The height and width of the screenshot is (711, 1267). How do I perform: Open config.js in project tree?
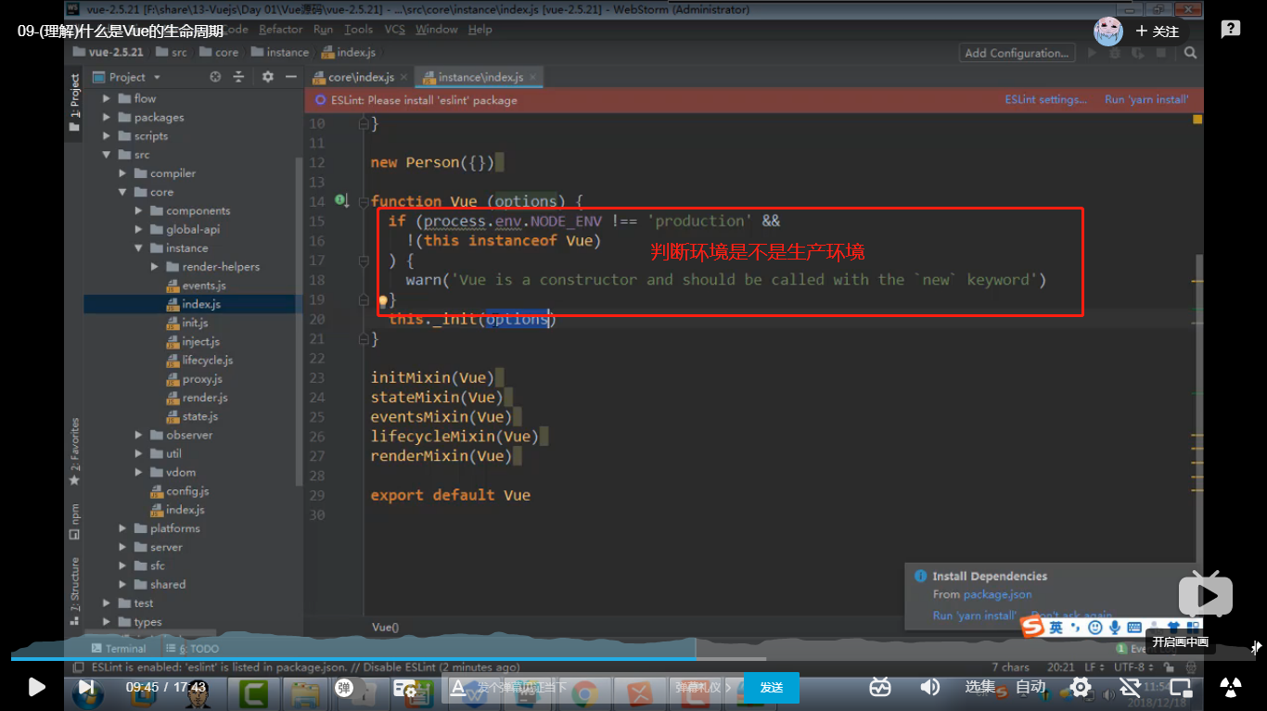click(180, 491)
